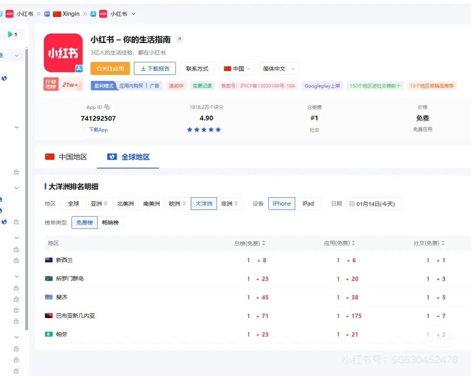Click first 小红书 icon in breadcrumb

coord(10,14)
